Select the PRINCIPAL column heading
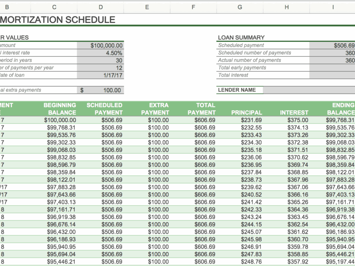Image resolution: width=355 pixels, height=266 pixels. pyautogui.click(x=247, y=112)
